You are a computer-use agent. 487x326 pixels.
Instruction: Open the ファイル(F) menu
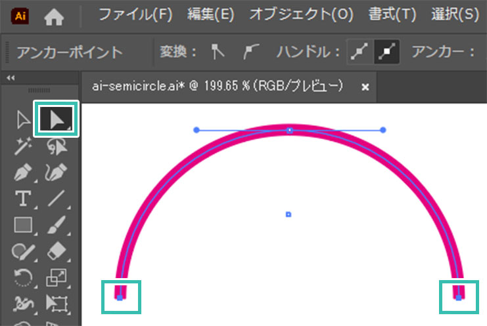139,14
